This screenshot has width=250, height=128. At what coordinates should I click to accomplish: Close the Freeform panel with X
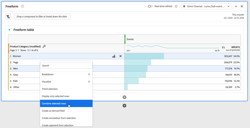tap(242, 6)
